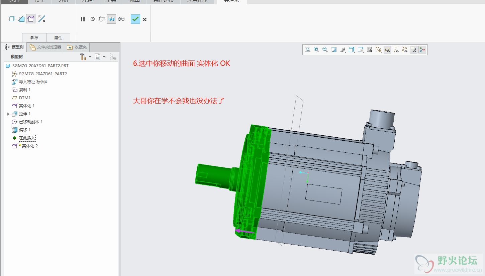485x276 pixels.
Task: Switch to attached preview mode
Action: pyautogui.click(x=111, y=19)
